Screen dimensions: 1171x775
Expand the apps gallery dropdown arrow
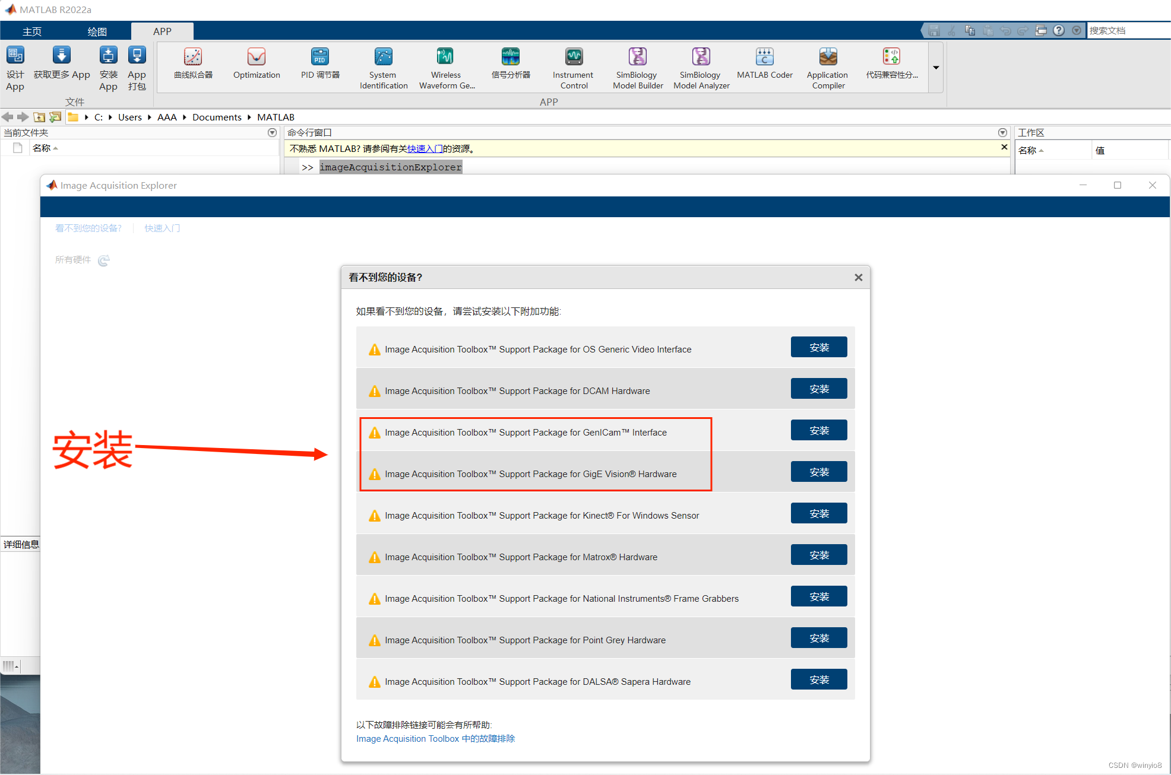[936, 68]
